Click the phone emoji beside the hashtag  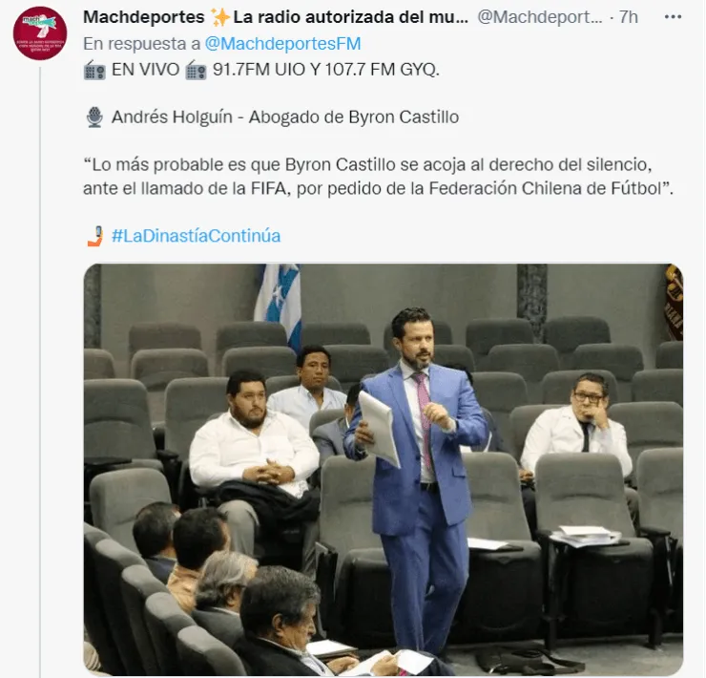point(95,236)
